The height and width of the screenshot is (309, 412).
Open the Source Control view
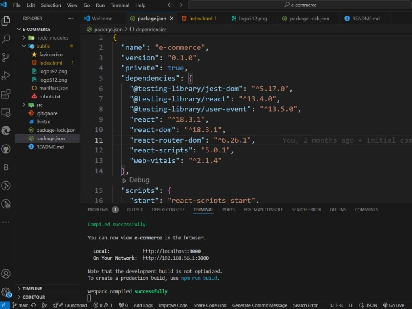pyautogui.click(x=6, y=57)
